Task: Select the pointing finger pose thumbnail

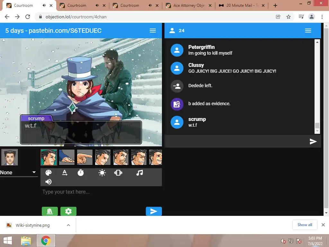Action: (85, 157)
